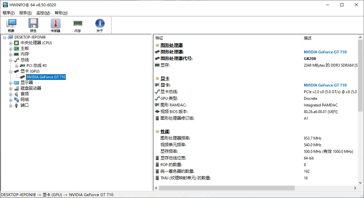The height and width of the screenshot is (198, 364).
Task: Click NVIDIA GeForce GT 710 link in 显卡 row
Action: point(325,85)
